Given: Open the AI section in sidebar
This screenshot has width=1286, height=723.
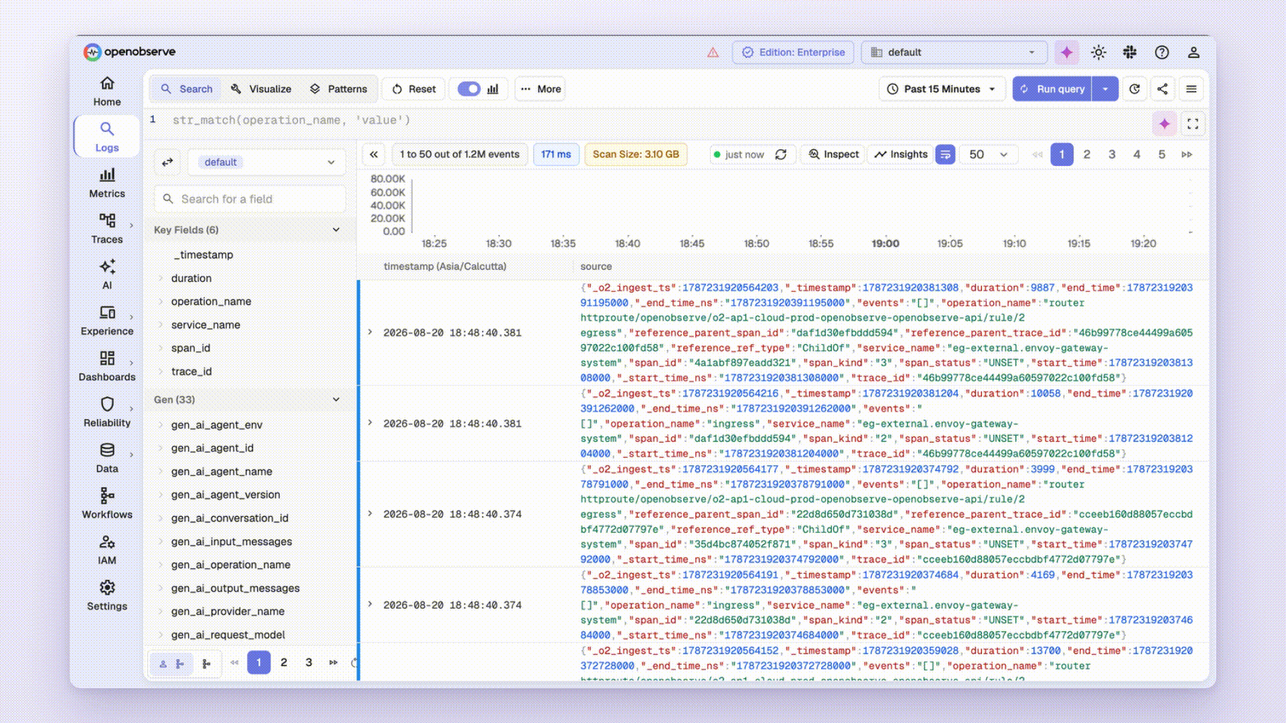Looking at the screenshot, I should (107, 274).
